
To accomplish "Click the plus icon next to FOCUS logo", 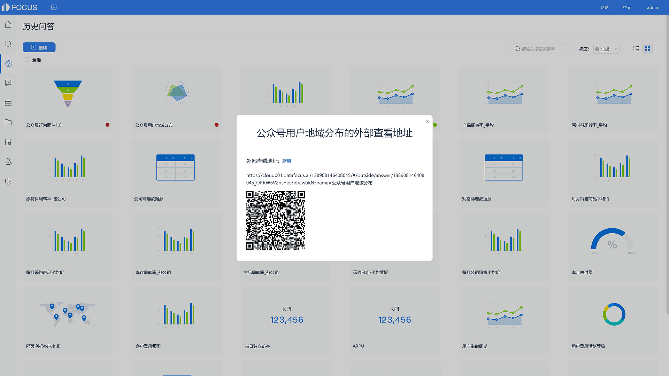I will click(54, 7).
